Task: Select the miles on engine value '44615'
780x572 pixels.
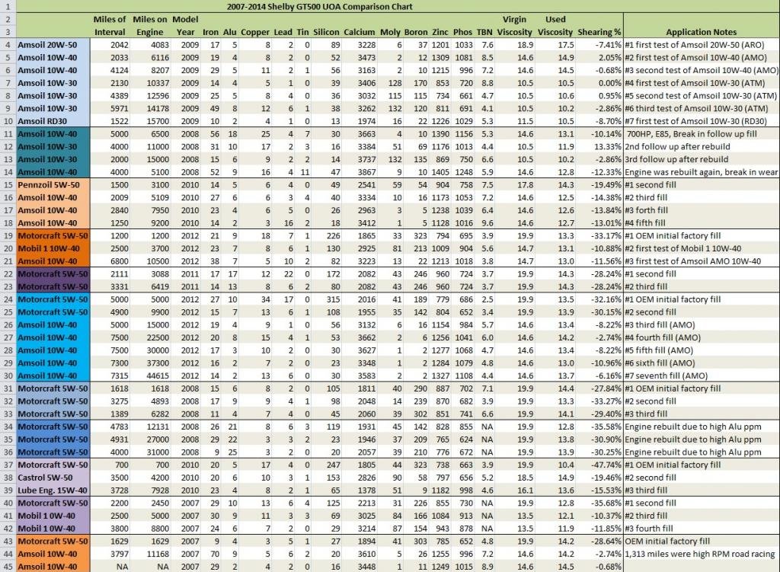Action: pos(158,375)
